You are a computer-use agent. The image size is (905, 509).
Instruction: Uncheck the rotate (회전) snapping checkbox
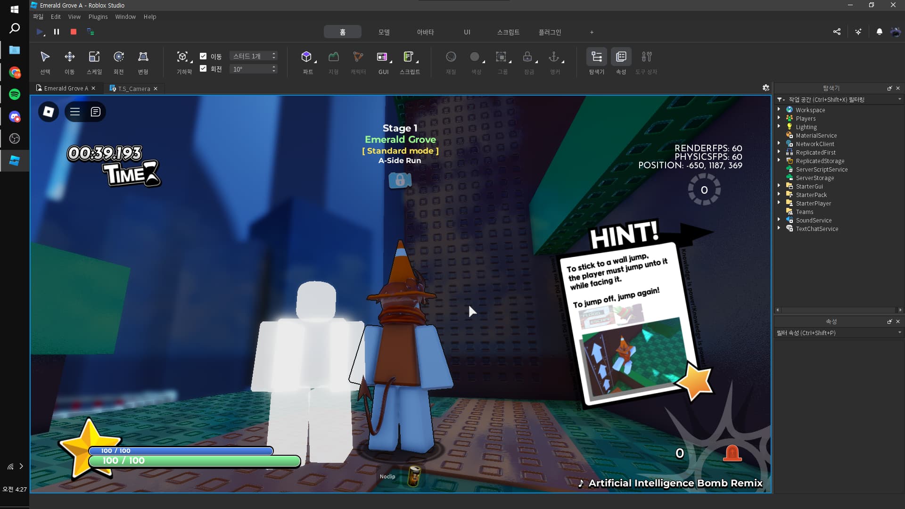point(203,69)
